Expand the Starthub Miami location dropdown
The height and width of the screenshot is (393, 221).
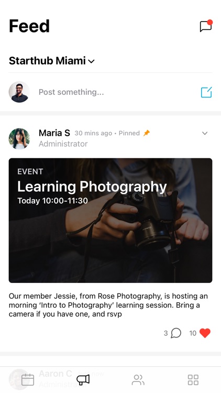[52, 61]
